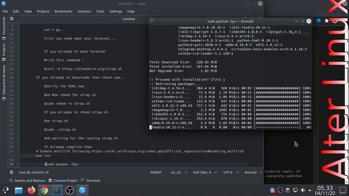Click the '$Verify the SHA1 sum' line

pos(64,86)
